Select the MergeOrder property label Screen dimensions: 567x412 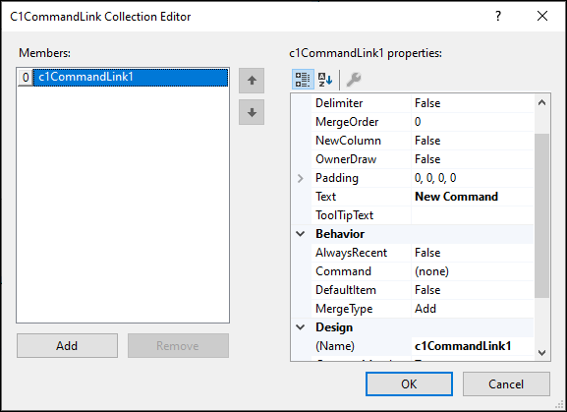(x=347, y=122)
